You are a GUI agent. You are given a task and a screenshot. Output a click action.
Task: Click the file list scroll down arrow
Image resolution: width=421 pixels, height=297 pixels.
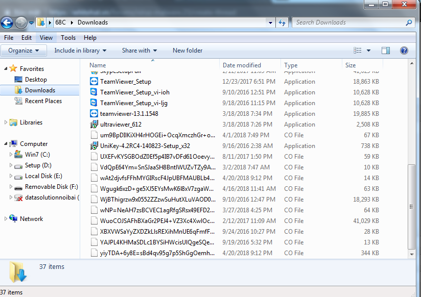(412, 254)
